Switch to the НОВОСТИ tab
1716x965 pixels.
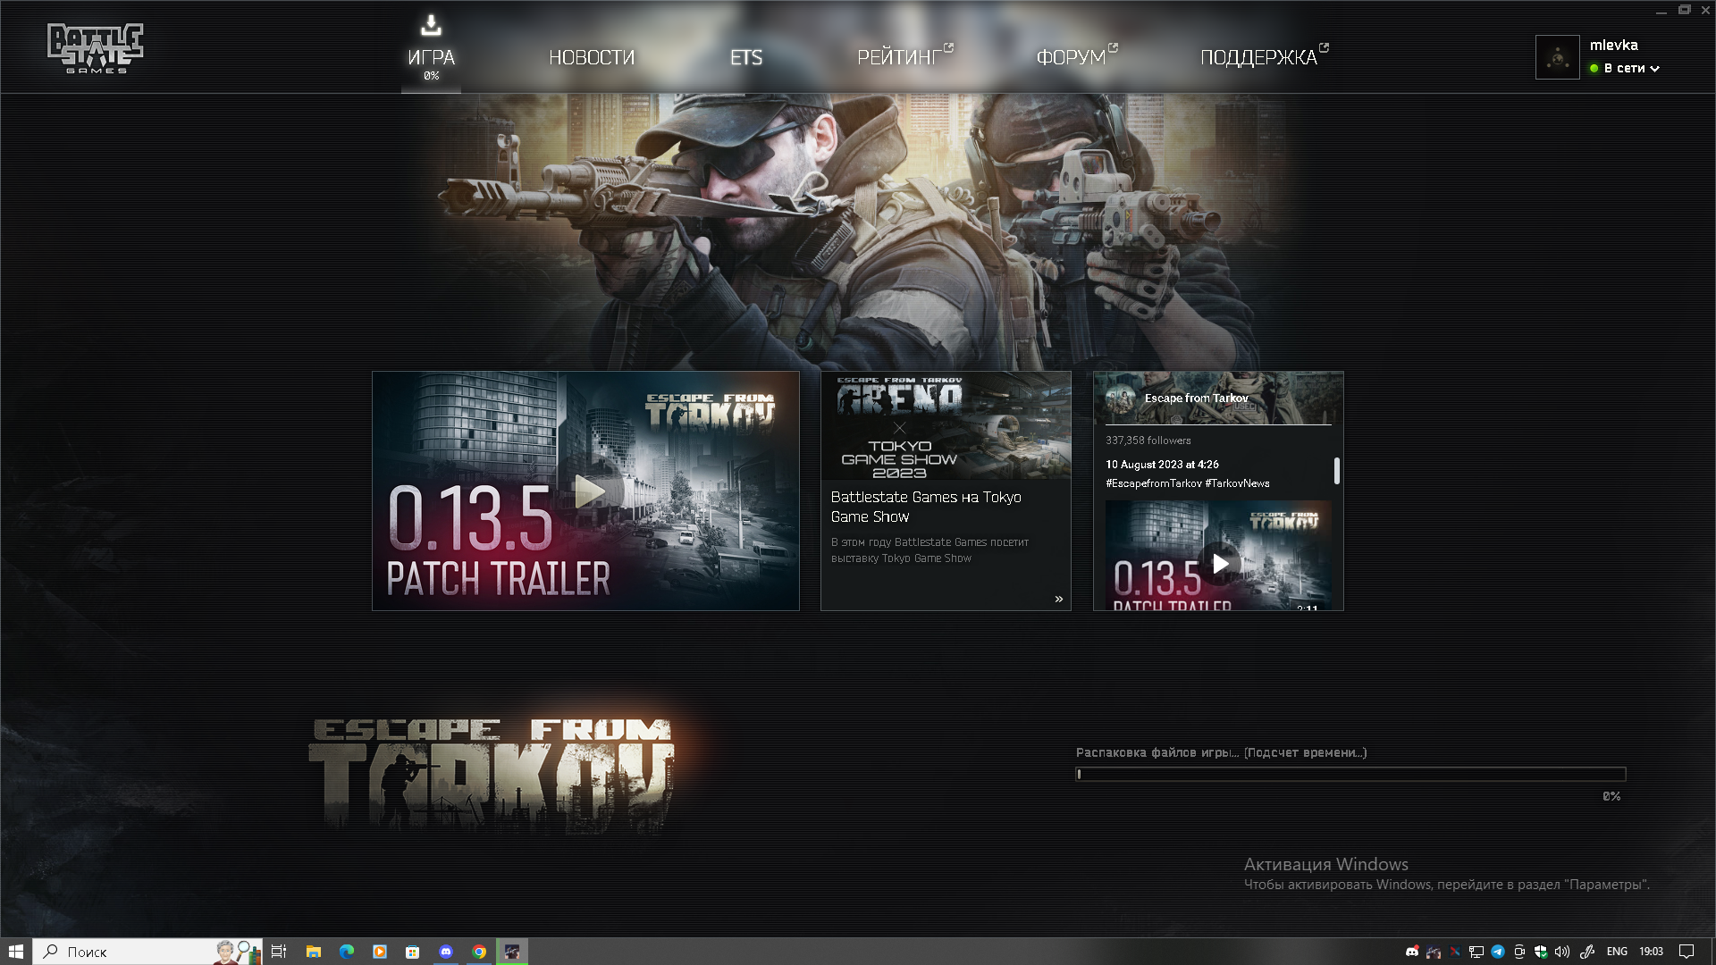(592, 57)
